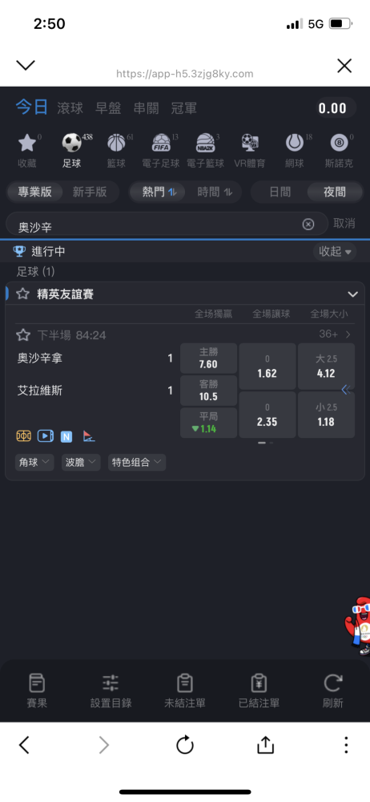Open the 網球 tennis ball icon

[x=294, y=144]
